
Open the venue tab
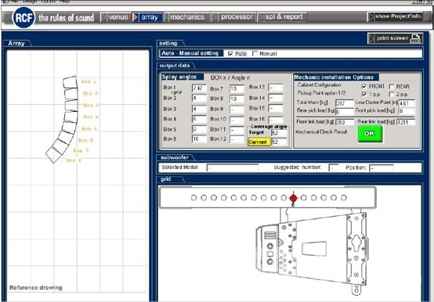click(115, 17)
